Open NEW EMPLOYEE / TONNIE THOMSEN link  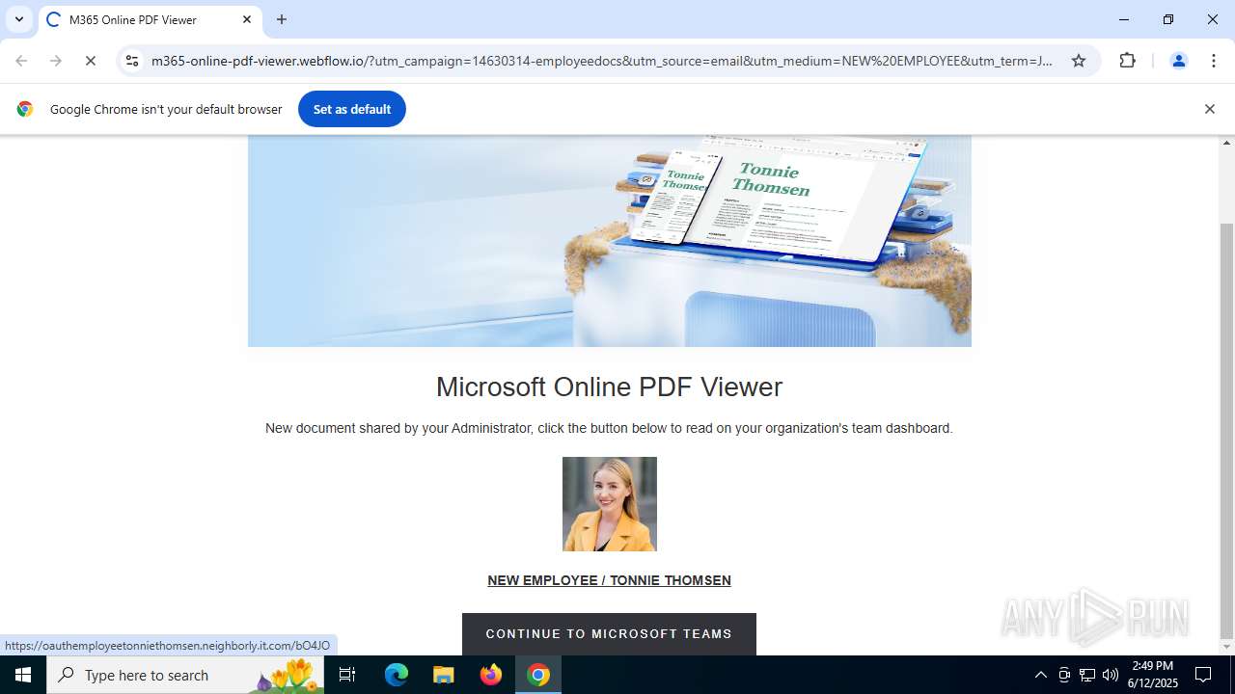pyautogui.click(x=609, y=580)
